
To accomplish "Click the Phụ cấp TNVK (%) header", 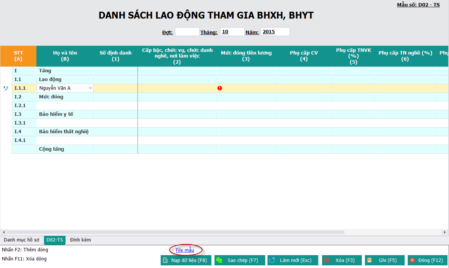I will [354, 56].
